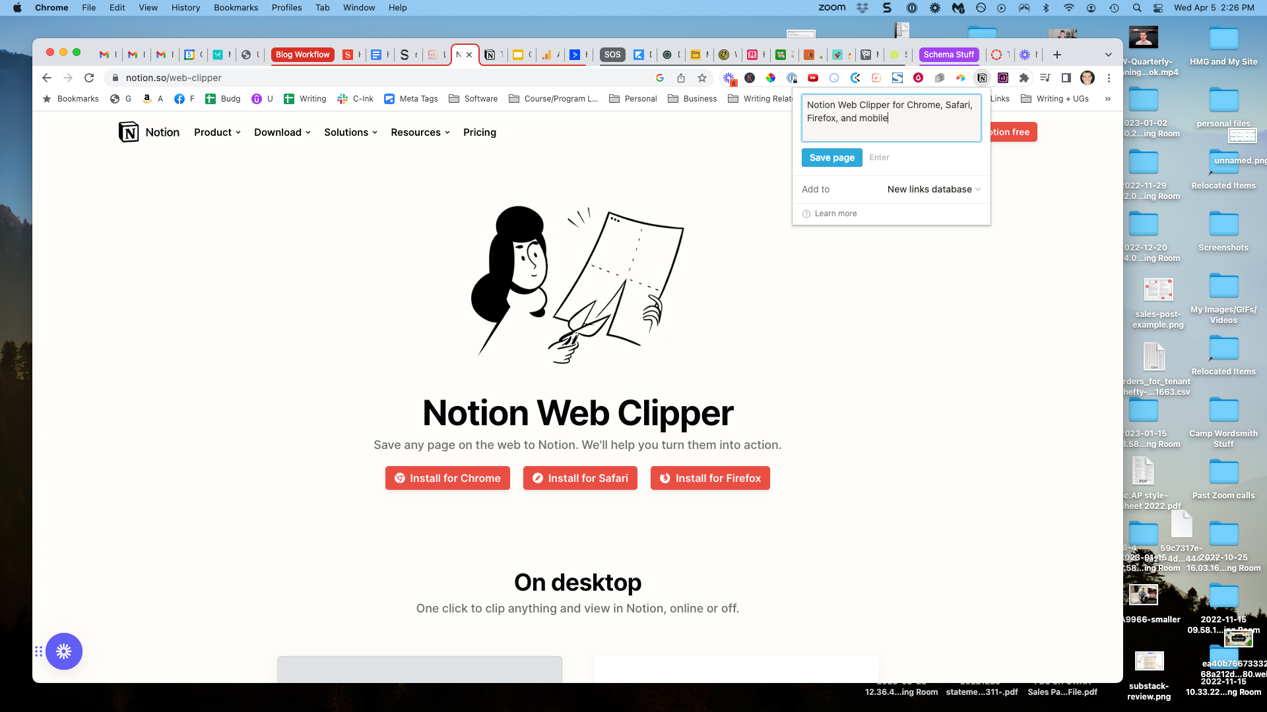1267x712 pixels.
Task: Bookmark this page with the star icon
Action: point(702,78)
